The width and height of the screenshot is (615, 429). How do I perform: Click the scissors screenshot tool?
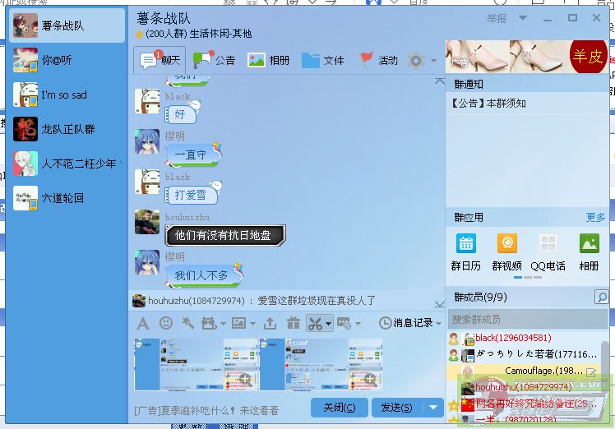[314, 324]
